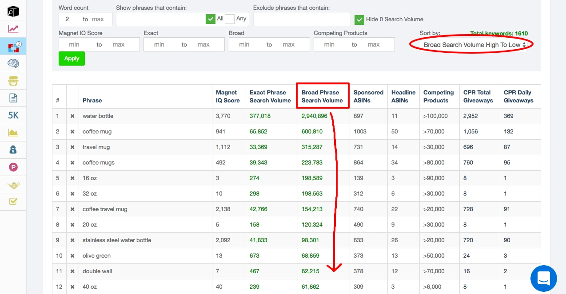The image size is (566, 294).
Task: Open the black box tool in sidebar
Action: point(13,12)
